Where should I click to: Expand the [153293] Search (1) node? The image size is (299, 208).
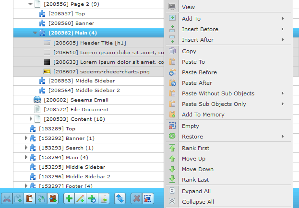[x=26, y=148]
